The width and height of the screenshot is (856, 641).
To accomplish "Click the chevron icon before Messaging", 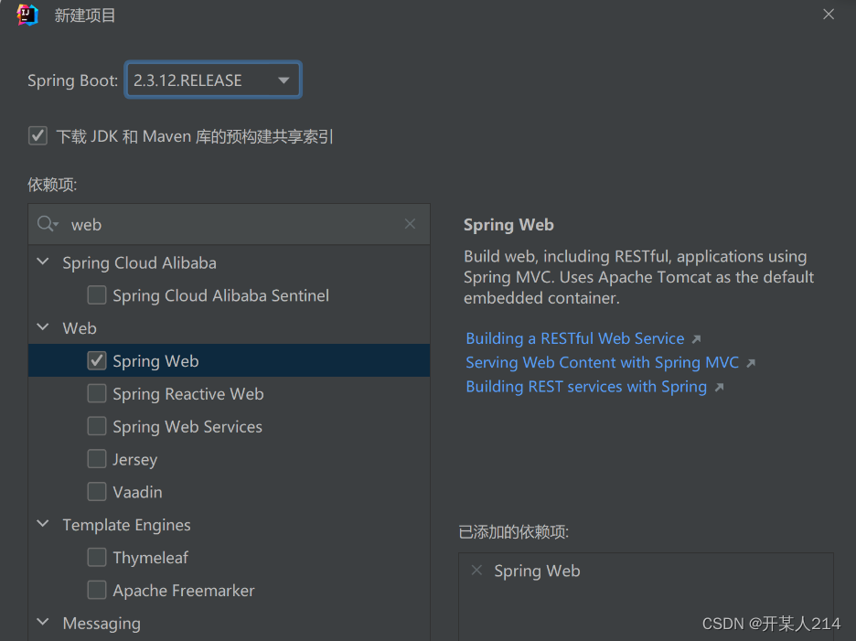I will click(42, 623).
